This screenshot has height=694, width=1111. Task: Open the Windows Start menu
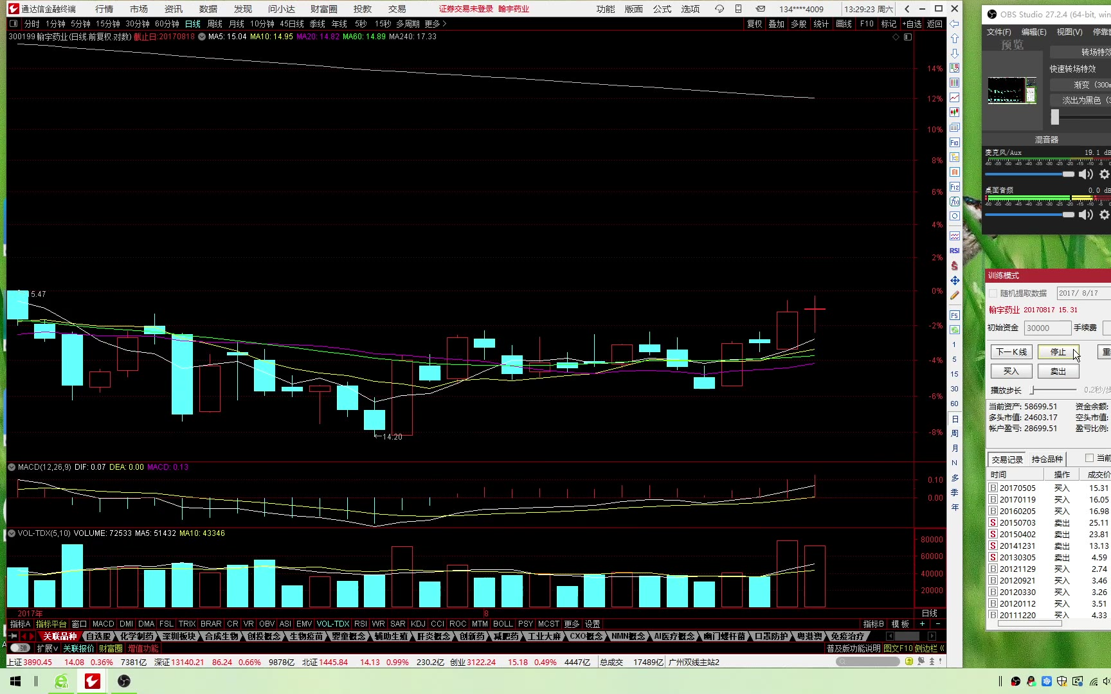pyautogui.click(x=15, y=681)
